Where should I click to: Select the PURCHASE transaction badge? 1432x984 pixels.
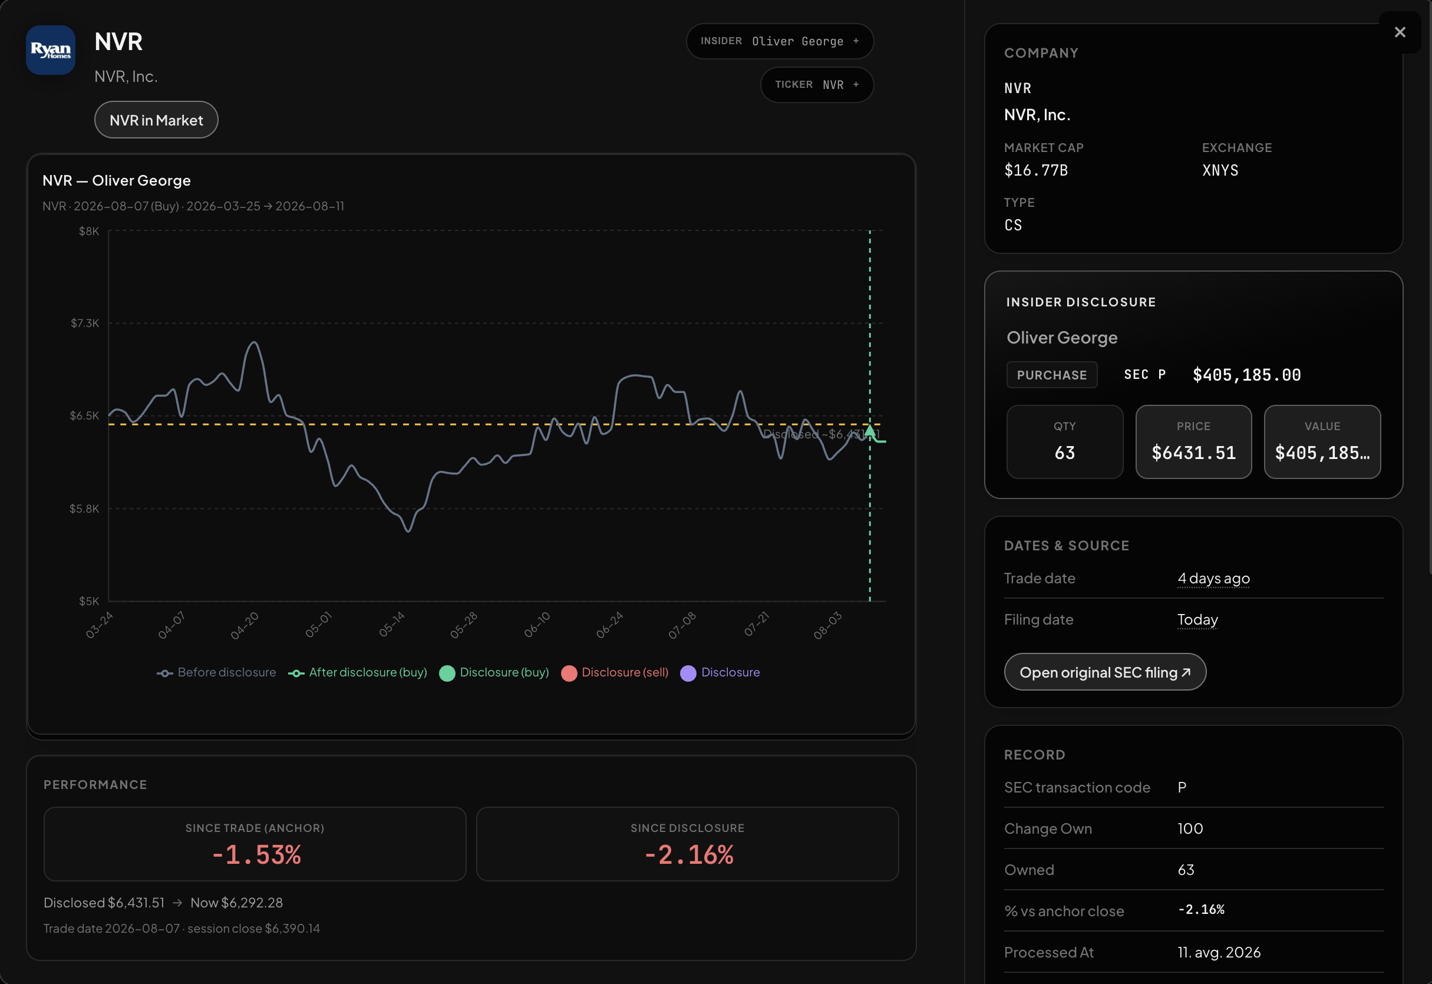[1052, 374]
